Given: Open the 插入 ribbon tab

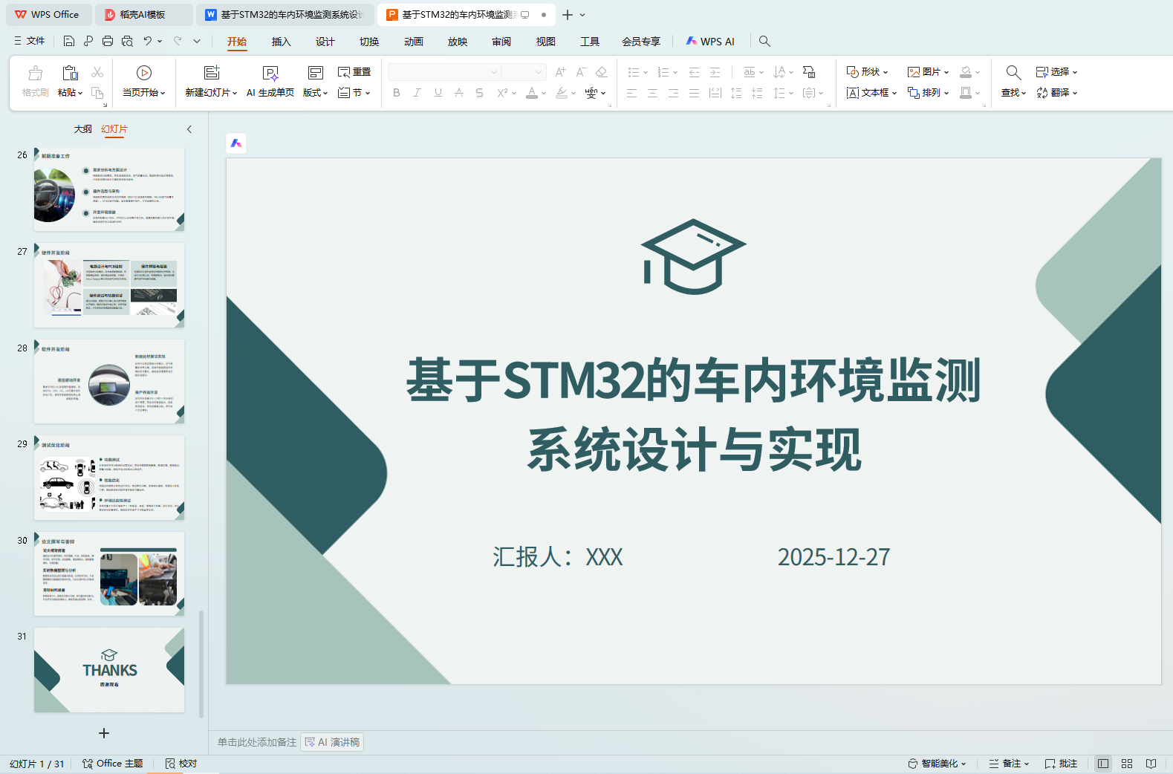Looking at the screenshot, I should click(x=281, y=42).
